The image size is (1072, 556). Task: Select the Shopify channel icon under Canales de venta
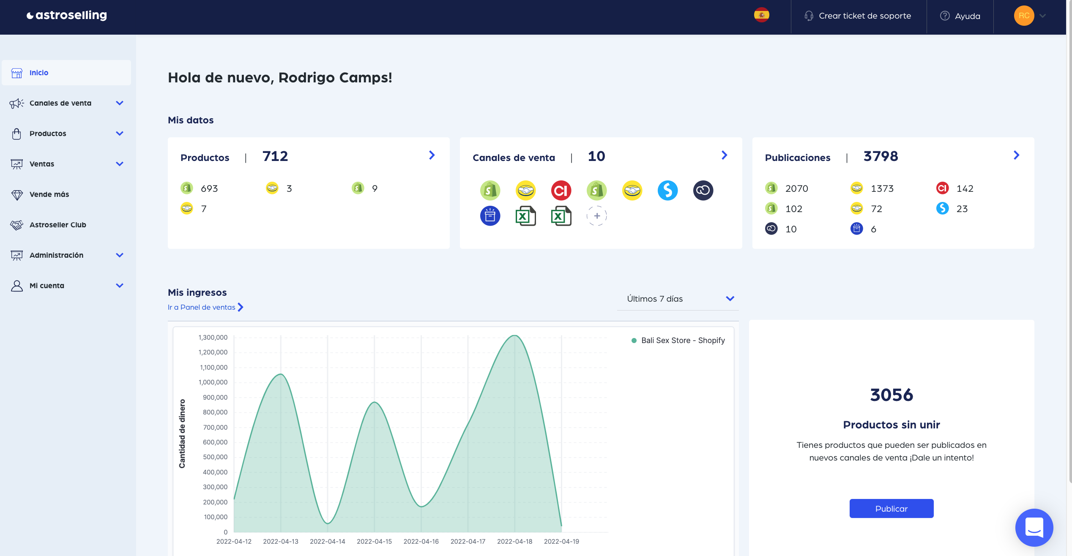point(490,190)
